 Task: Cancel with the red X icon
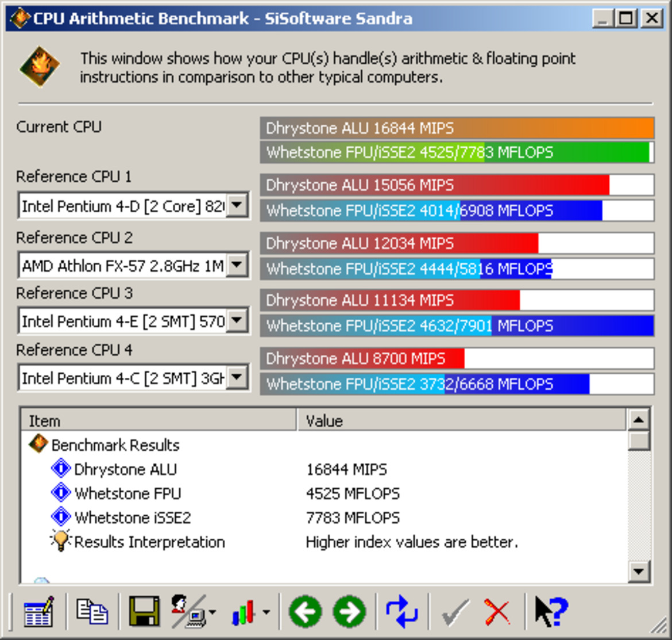pos(497,612)
